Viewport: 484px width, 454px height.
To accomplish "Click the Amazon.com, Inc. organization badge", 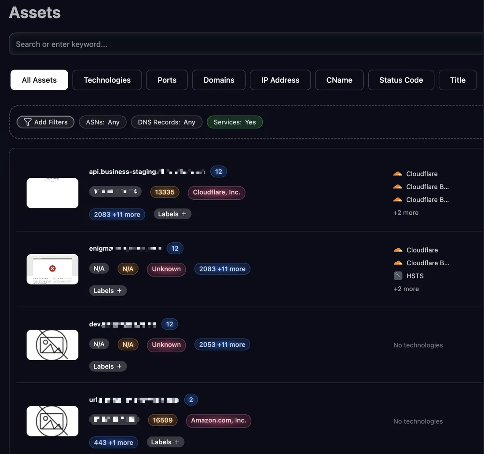I will (x=219, y=421).
